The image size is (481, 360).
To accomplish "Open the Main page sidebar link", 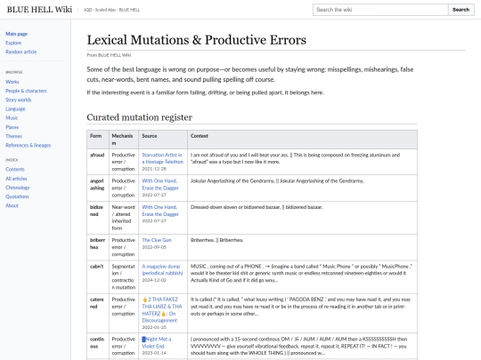I will (x=17, y=34).
